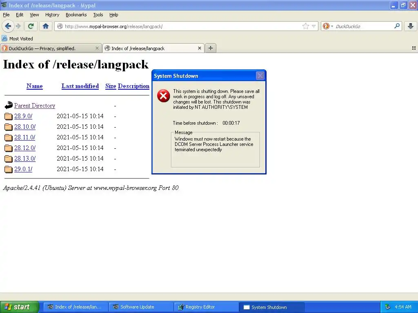The height and width of the screenshot is (313, 418).
Task: Click the 2021-05-15 10:14 date beside 29.0.1/
Action: [80, 169]
